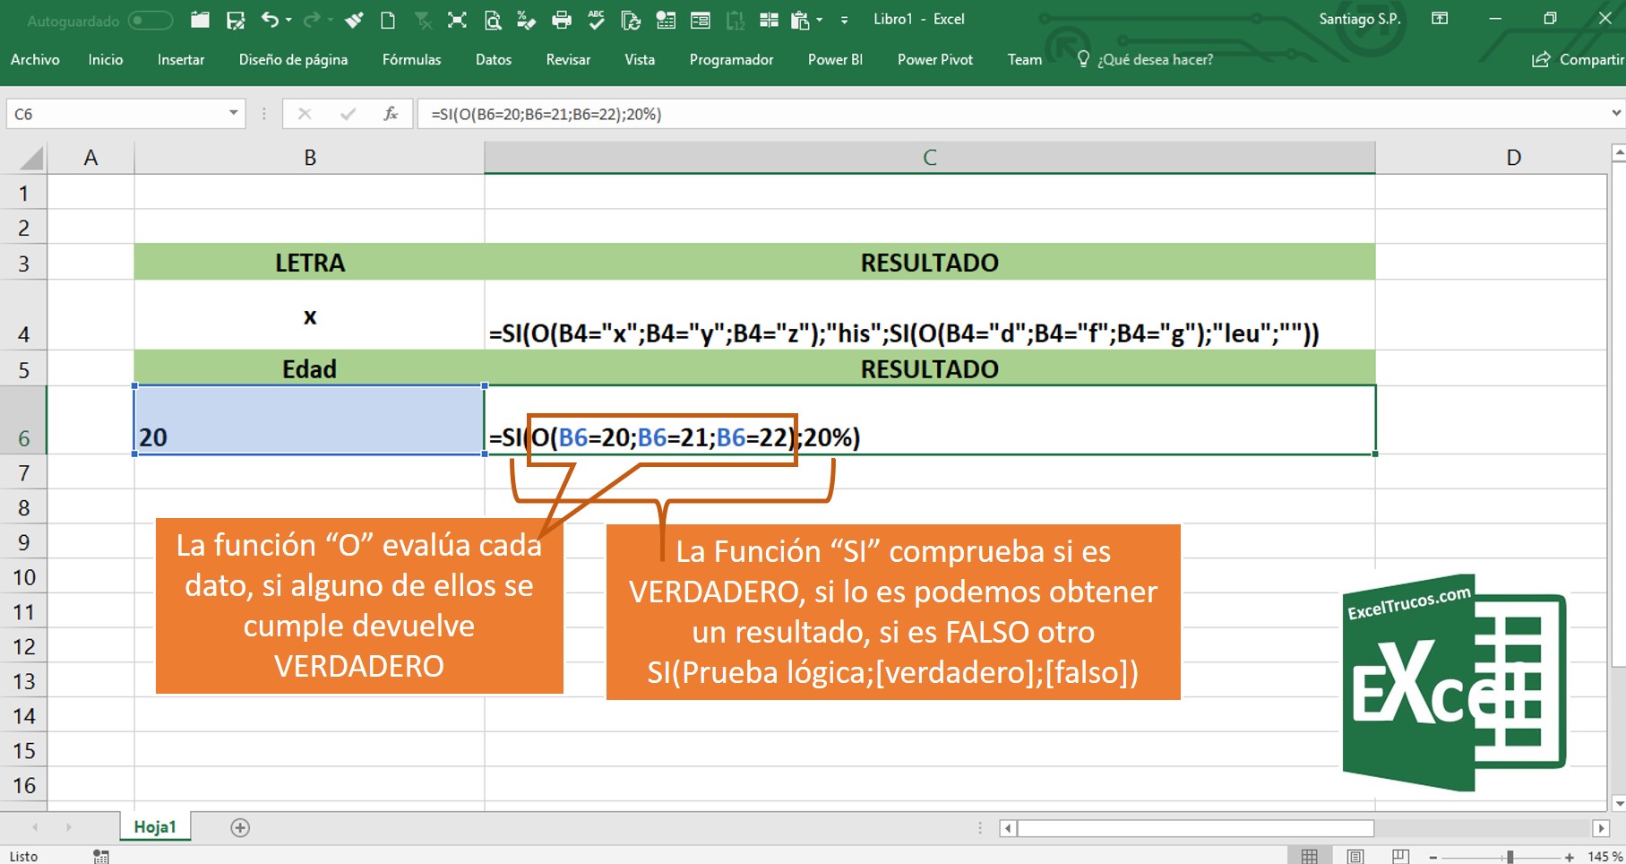The height and width of the screenshot is (864, 1626).
Task: Expand the Undo dropdown arrow
Action: click(x=288, y=20)
